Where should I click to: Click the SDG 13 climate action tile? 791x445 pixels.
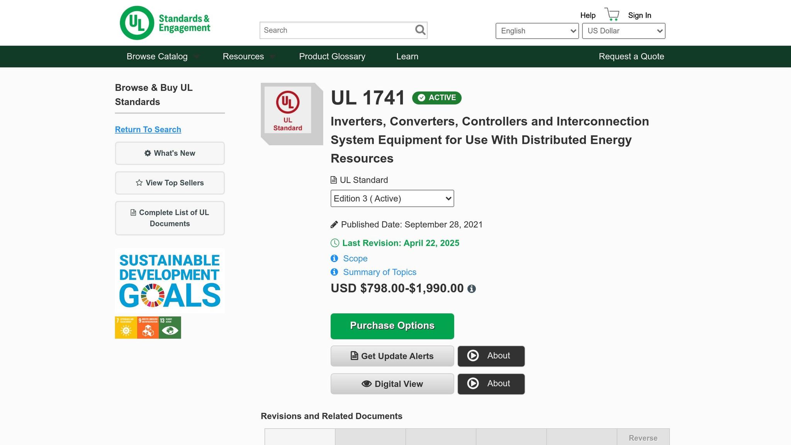(x=170, y=328)
